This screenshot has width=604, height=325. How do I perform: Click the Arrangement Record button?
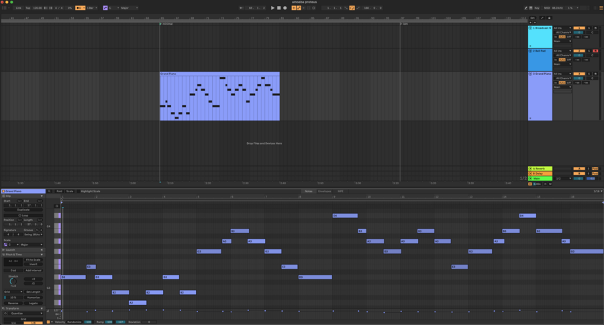coord(285,8)
